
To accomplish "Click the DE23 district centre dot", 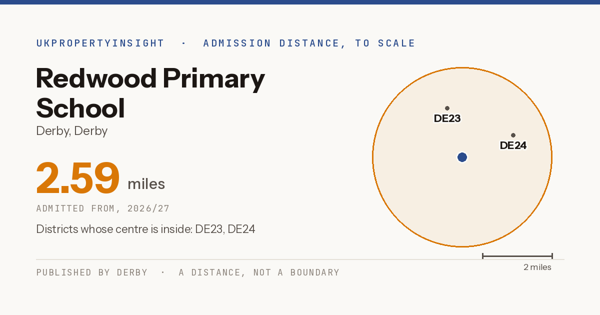I will (447, 108).
